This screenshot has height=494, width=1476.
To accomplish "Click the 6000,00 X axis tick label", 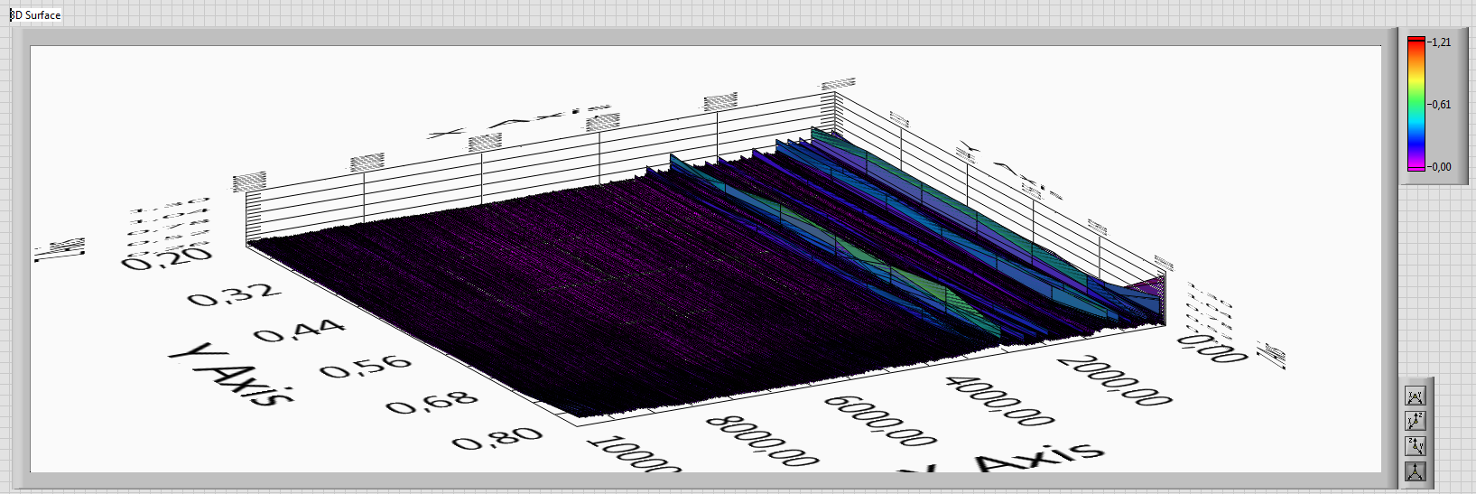I will [x=880, y=421].
